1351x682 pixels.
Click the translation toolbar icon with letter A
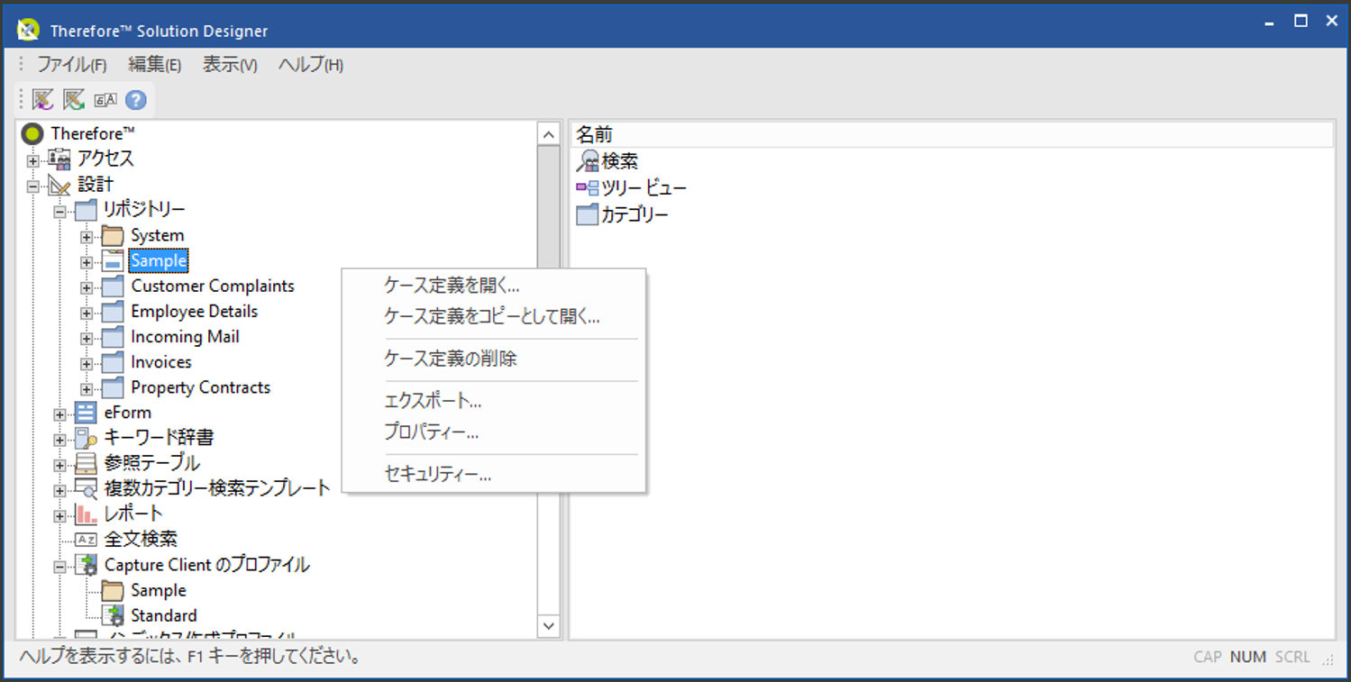[x=105, y=100]
